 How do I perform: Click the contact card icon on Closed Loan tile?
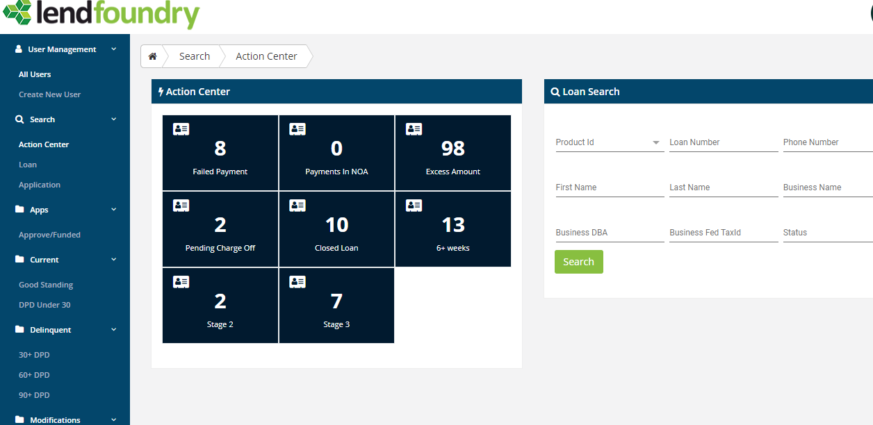pyautogui.click(x=297, y=205)
